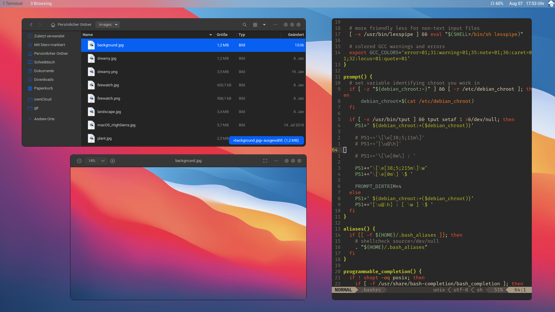Open the 14% zoom level dropdown
Screen dimensions: 555x312
(x=97, y=161)
